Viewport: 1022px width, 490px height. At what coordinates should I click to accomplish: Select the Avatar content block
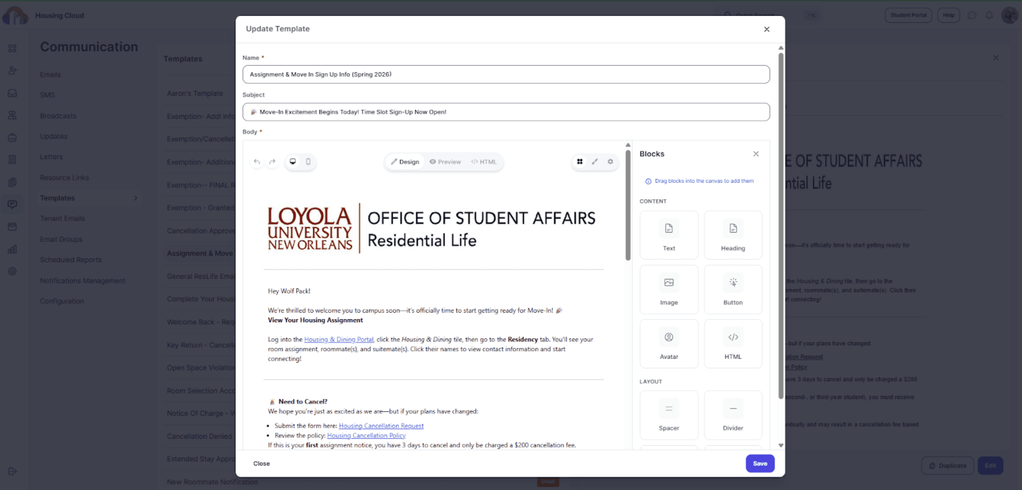[668, 344]
